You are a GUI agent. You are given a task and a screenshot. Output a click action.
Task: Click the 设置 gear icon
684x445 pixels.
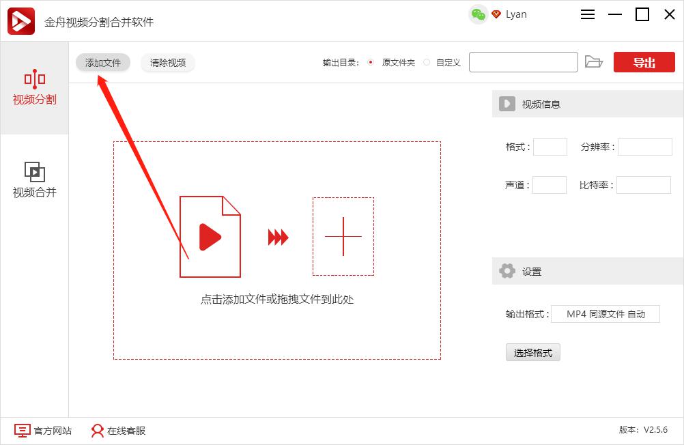coord(507,271)
